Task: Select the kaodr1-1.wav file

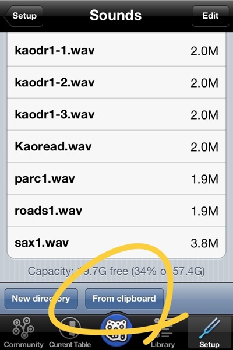Action: click(x=116, y=50)
